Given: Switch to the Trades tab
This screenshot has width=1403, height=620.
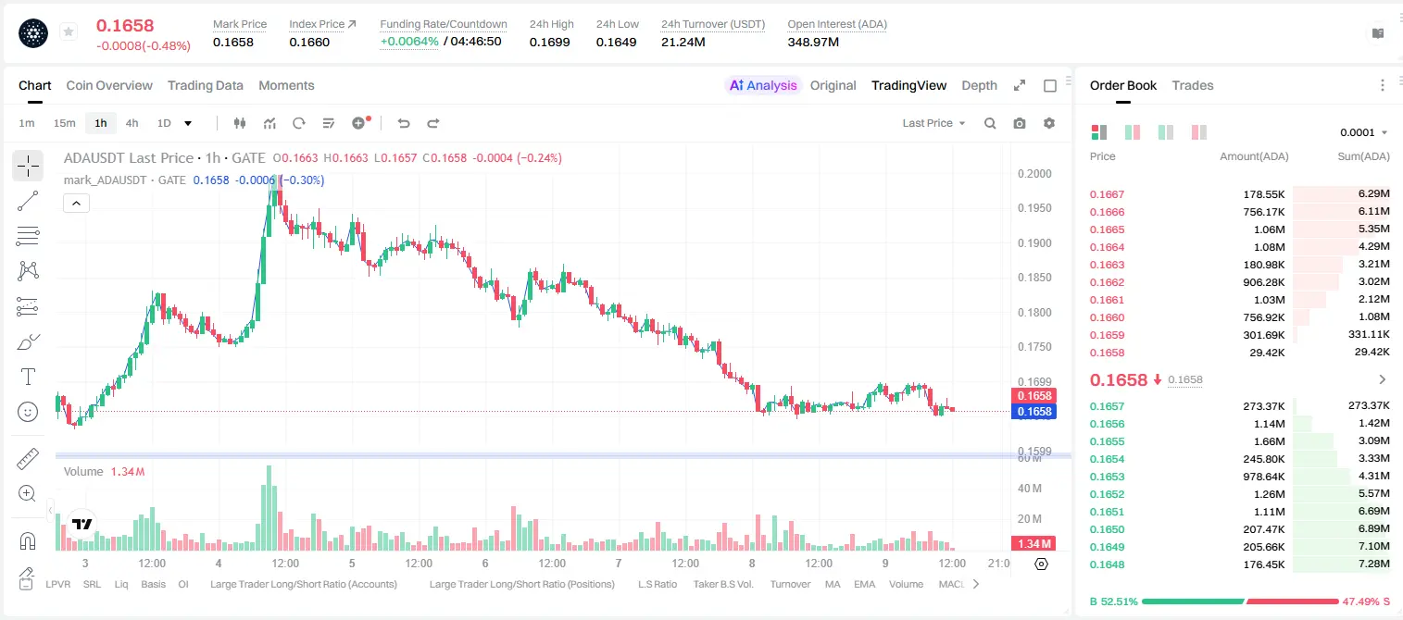Looking at the screenshot, I should click(x=1192, y=85).
